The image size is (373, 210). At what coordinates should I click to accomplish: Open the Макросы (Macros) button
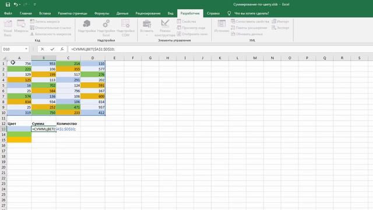(21, 26)
